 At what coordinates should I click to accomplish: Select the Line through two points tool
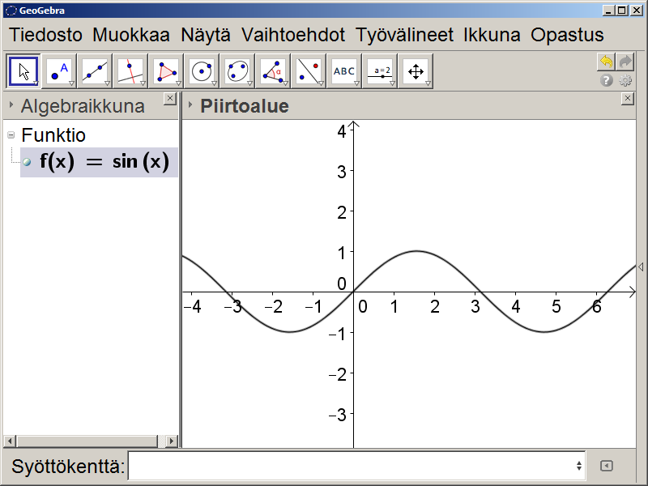(x=95, y=71)
